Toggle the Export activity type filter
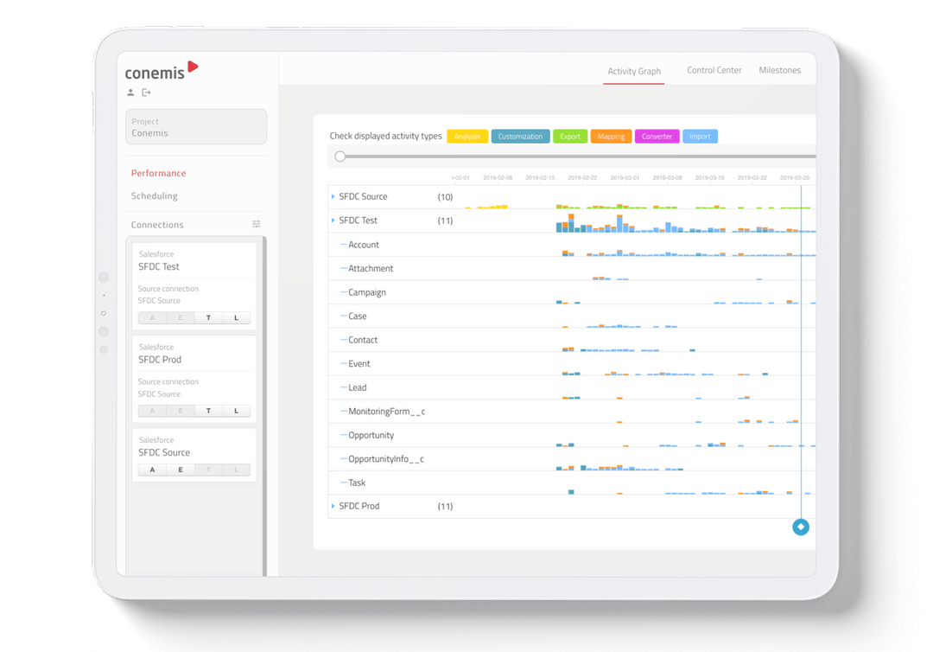Viewport: 933px width, 652px height. coord(570,137)
